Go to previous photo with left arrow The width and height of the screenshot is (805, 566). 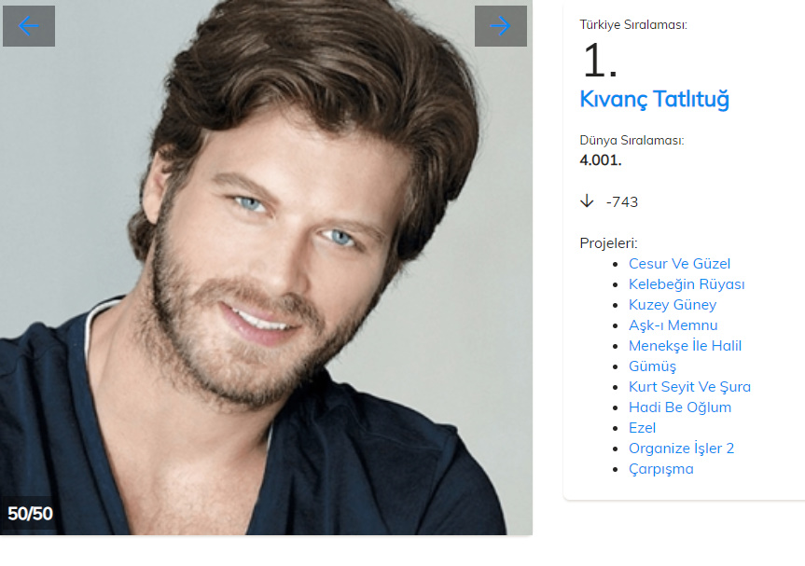coord(29,26)
